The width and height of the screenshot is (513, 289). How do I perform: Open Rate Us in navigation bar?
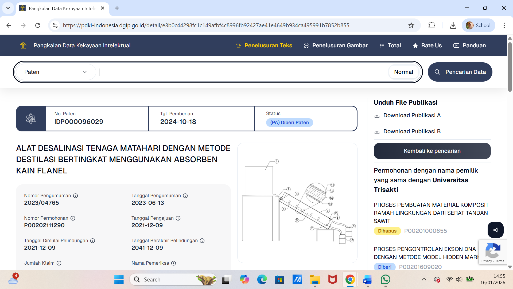(427, 45)
